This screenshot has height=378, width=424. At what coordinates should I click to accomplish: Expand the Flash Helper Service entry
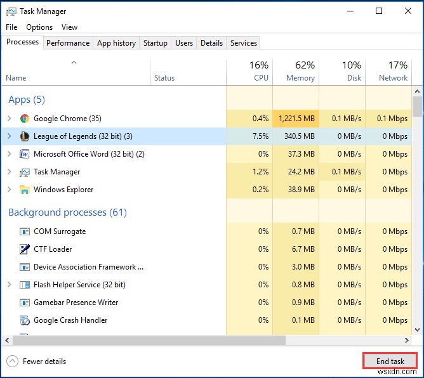click(10, 285)
